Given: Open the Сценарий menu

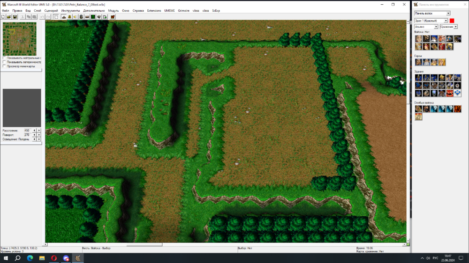Looking at the screenshot, I should pyautogui.click(x=51, y=10).
